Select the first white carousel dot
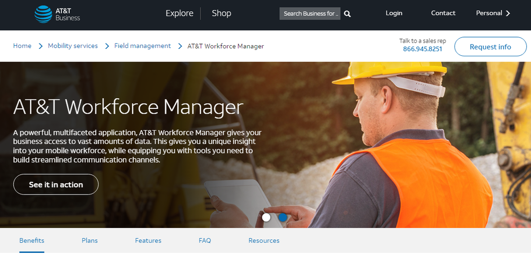 266,217
